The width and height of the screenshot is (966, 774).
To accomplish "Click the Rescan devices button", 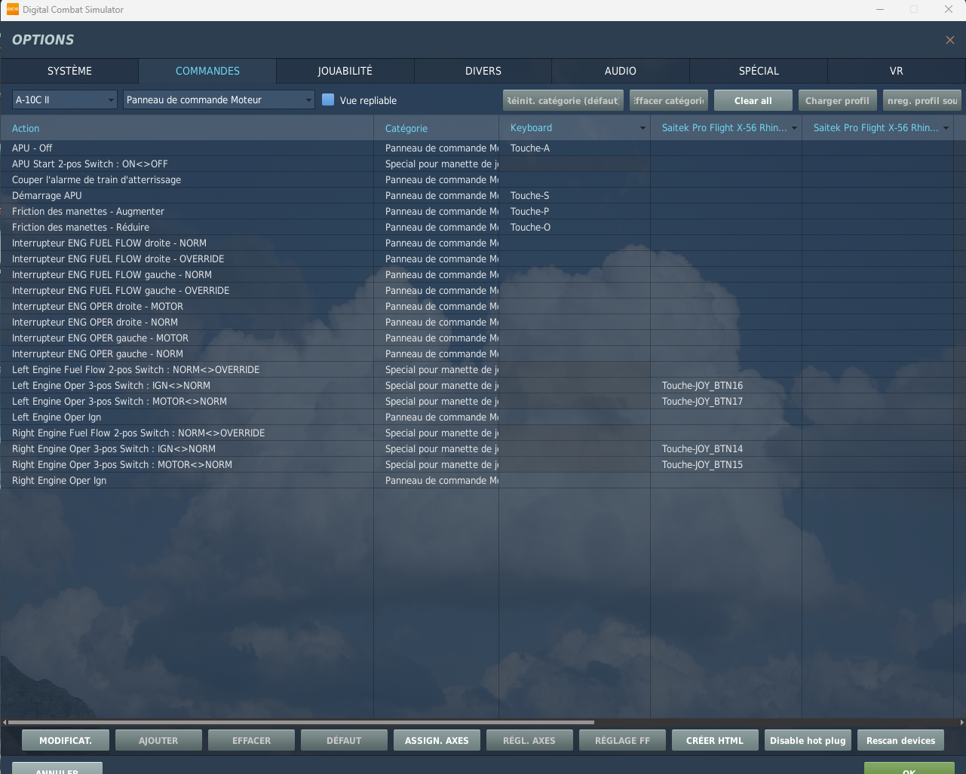I will coord(900,740).
